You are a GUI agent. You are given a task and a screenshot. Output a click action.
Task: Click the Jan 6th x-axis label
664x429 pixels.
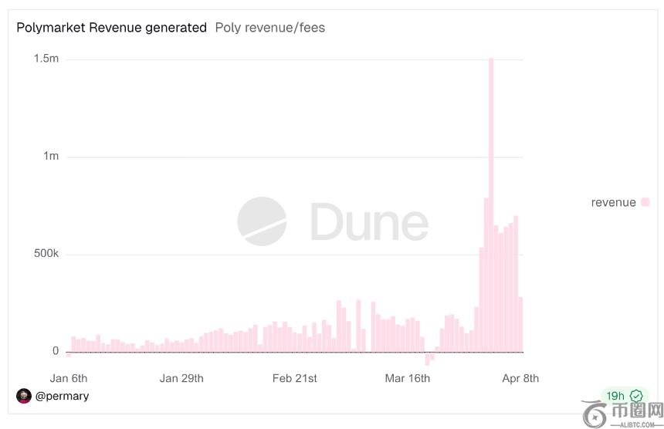(x=69, y=378)
